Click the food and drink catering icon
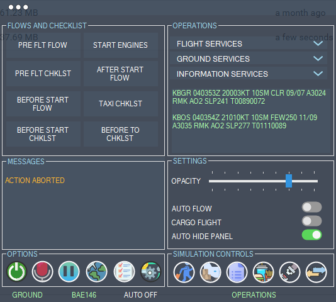This screenshot has height=302, width=336. point(264,272)
